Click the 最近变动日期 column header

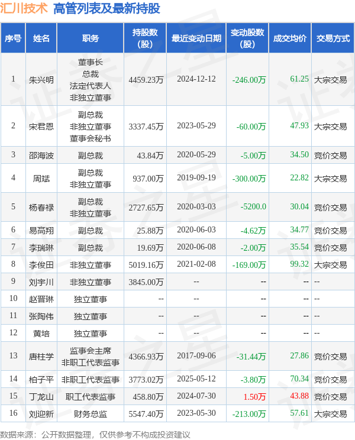196,38
